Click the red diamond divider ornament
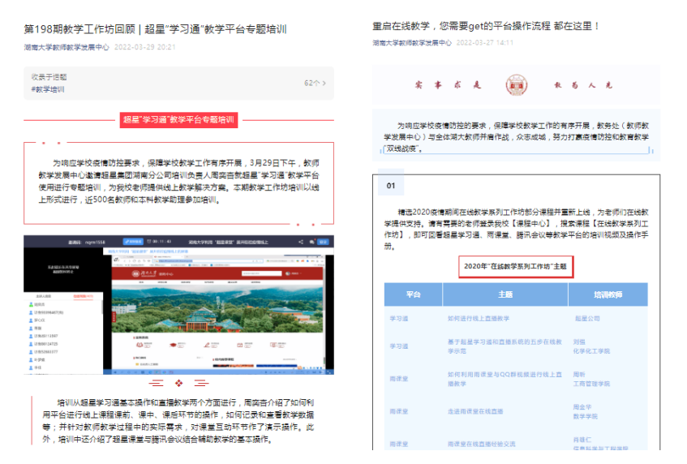 click(x=178, y=383)
